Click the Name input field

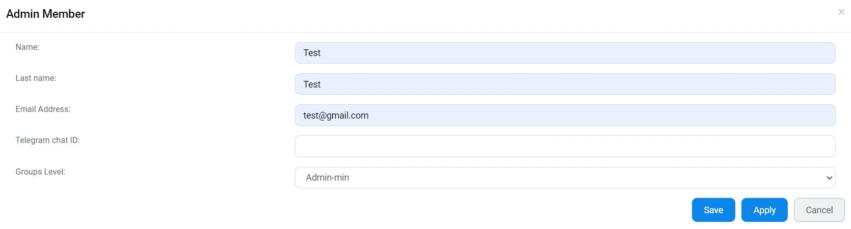click(x=565, y=53)
